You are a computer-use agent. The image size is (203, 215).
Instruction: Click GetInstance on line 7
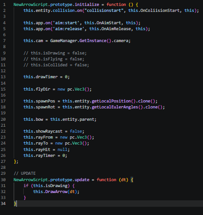pyautogui.click(x=93, y=41)
